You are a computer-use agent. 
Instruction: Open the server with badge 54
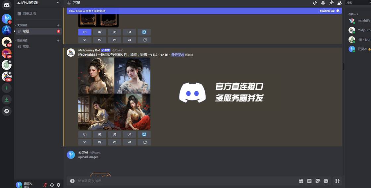tap(7, 42)
